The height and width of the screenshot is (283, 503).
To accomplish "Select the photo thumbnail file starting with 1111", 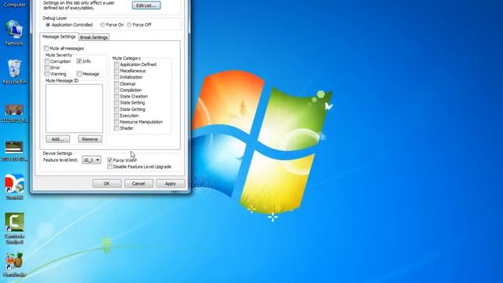I will [x=14, y=113].
